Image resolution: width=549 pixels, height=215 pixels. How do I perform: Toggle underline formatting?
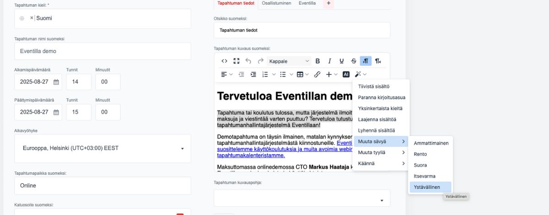click(341, 61)
